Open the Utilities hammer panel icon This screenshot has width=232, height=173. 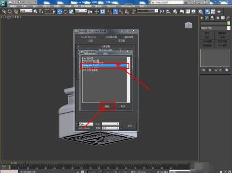tap(228, 18)
